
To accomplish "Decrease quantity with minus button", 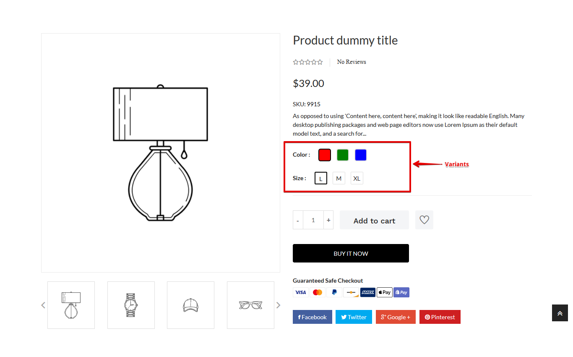I will [298, 220].
